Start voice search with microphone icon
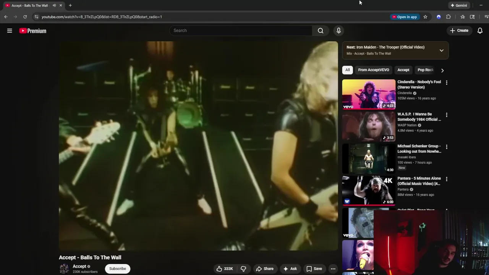 pyautogui.click(x=338, y=31)
